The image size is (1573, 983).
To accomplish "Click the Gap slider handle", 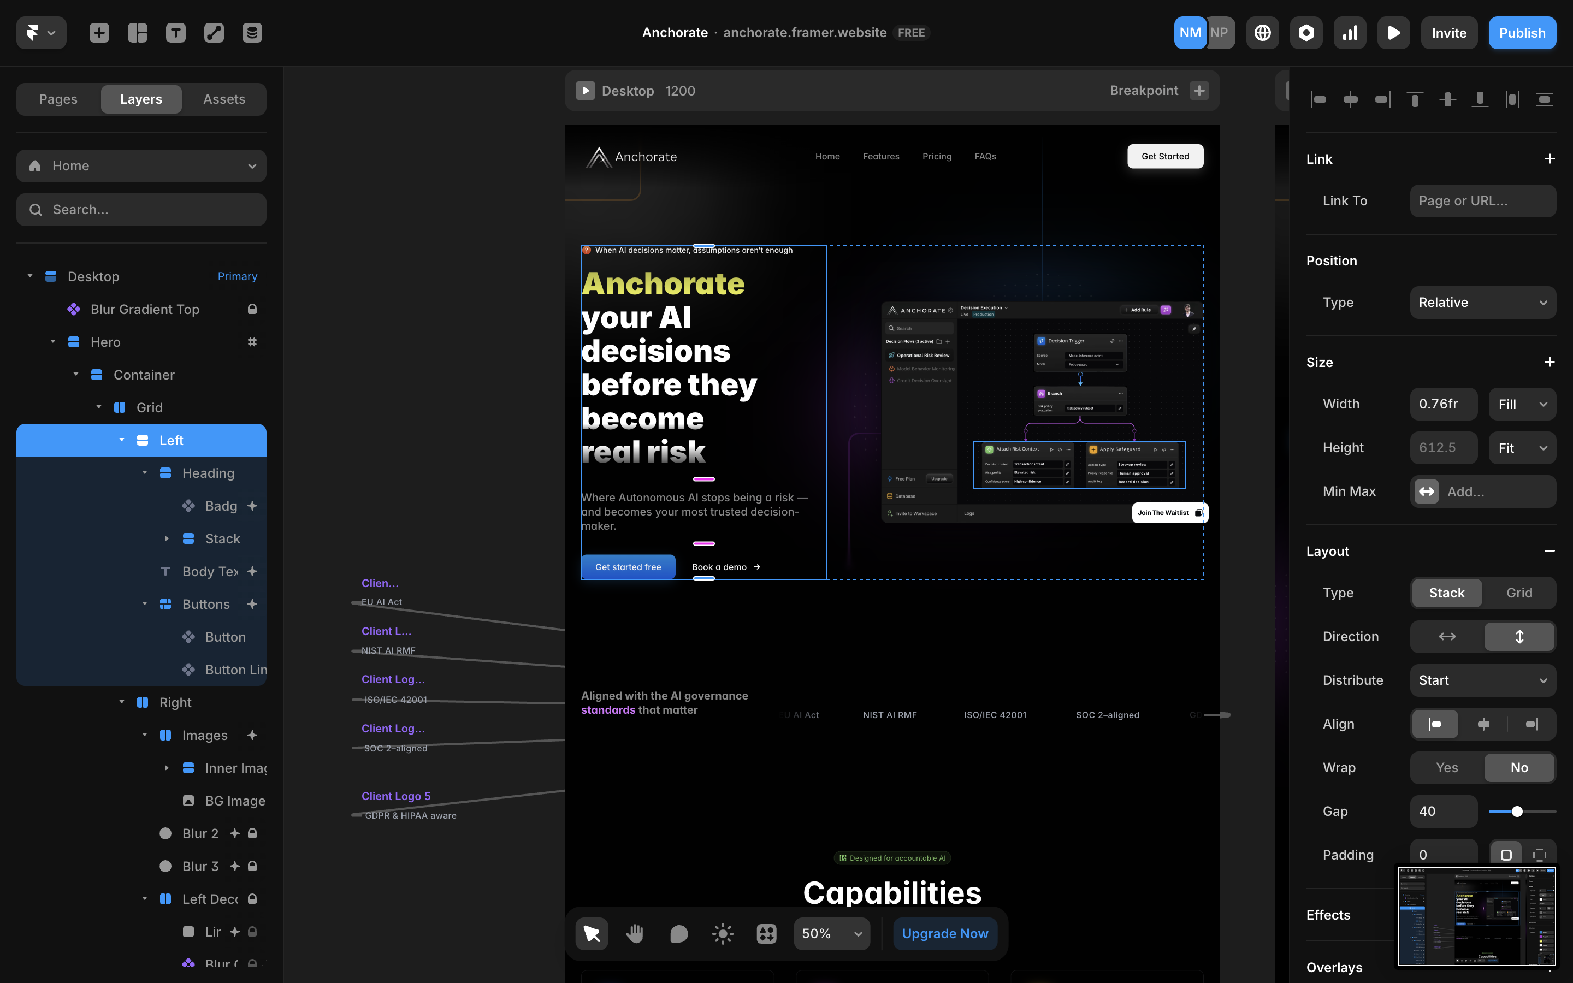I will pyautogui.click(x=1517, y=812).
